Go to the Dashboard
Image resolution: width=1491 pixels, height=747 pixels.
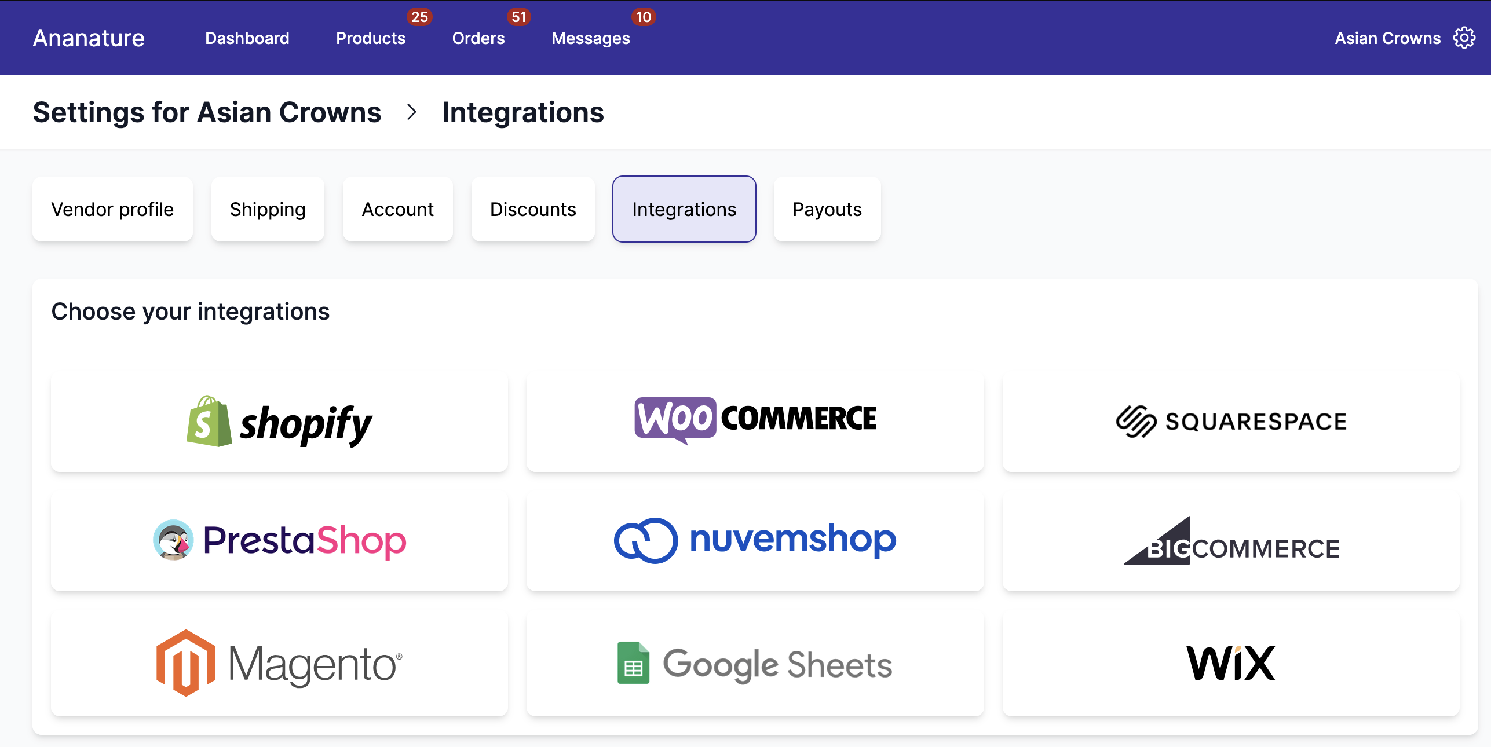247,38
